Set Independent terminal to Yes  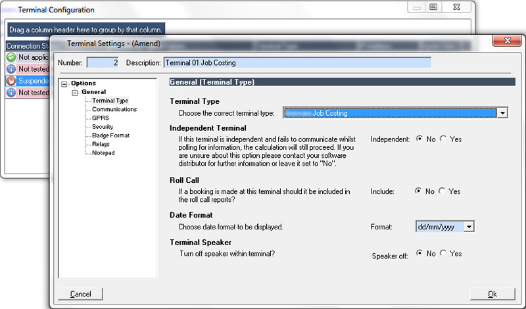click(443, 139)
